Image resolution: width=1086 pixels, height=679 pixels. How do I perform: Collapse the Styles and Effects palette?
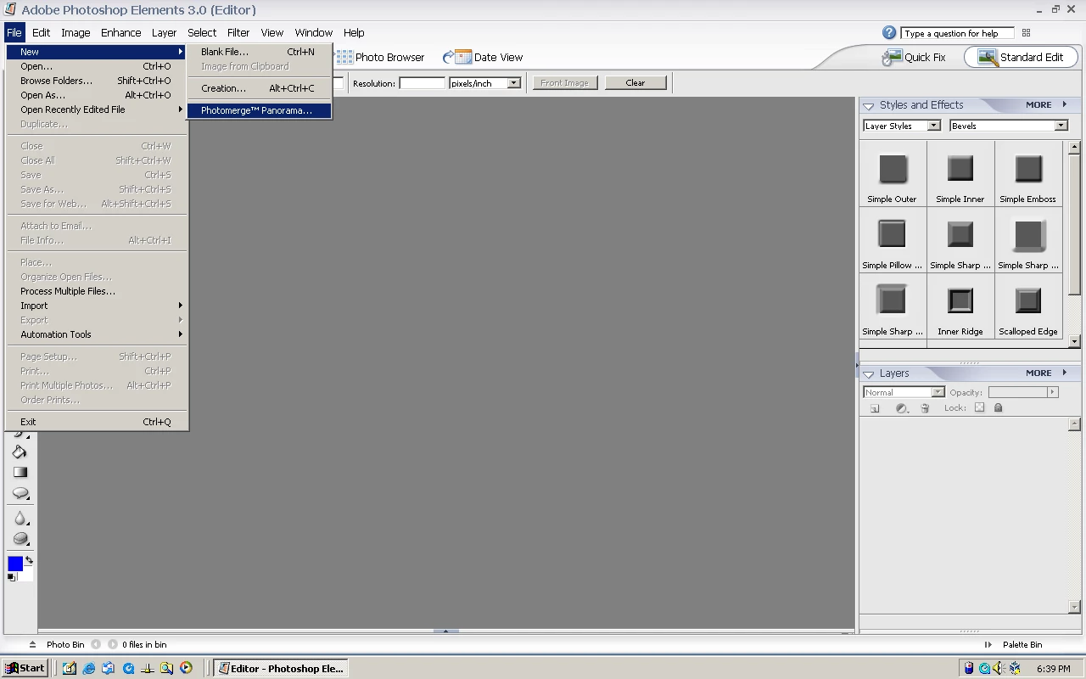pyautogui.click(x=868, y=106)
